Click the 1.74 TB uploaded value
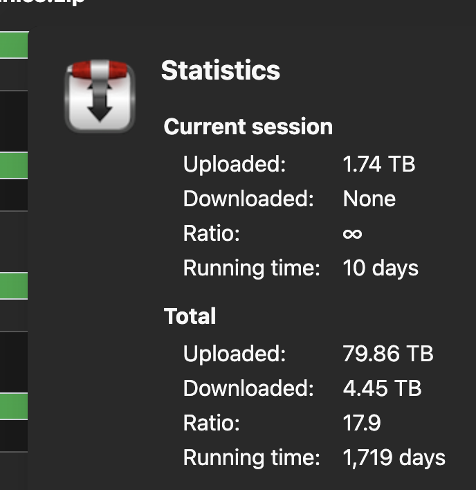 coord(378,165)
